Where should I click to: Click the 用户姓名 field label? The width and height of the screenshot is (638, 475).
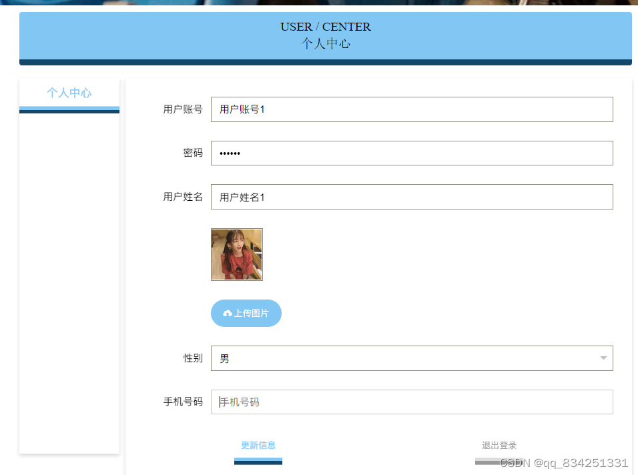[x=183, y=197]
